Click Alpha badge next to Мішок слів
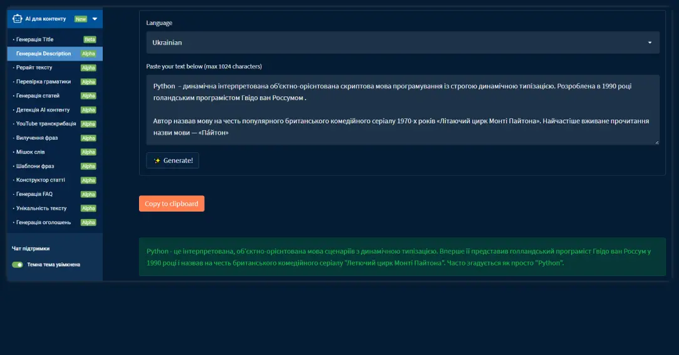Screen dimensions: 679x355 coord(88,152)
